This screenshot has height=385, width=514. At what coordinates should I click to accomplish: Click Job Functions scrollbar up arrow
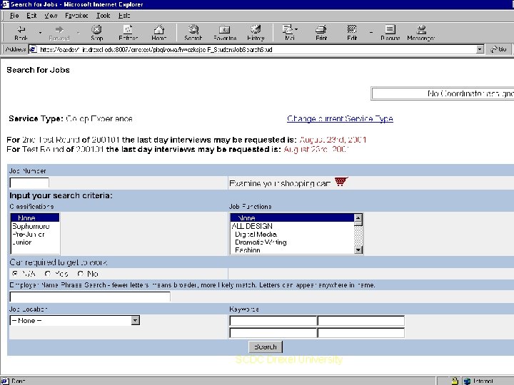358,217
